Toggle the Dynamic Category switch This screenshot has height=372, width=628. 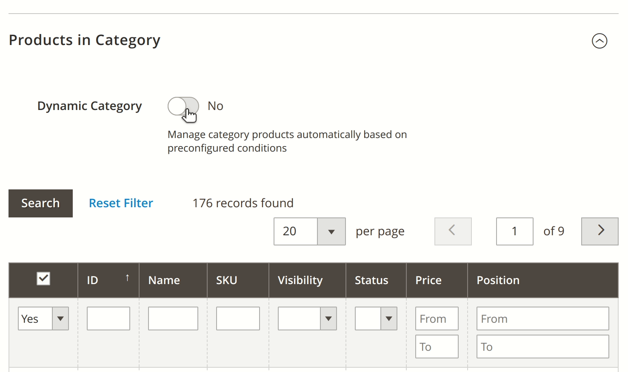click(x=183, y=106)
